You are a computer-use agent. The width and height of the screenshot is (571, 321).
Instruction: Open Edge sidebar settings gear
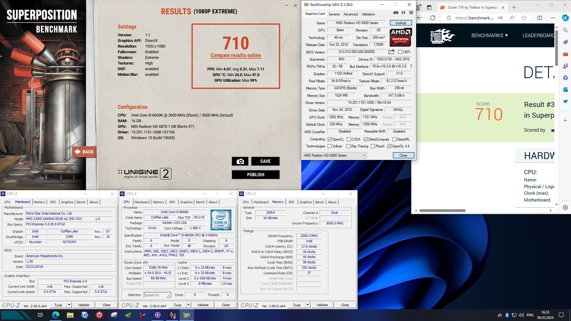click(x=565, y=207)
